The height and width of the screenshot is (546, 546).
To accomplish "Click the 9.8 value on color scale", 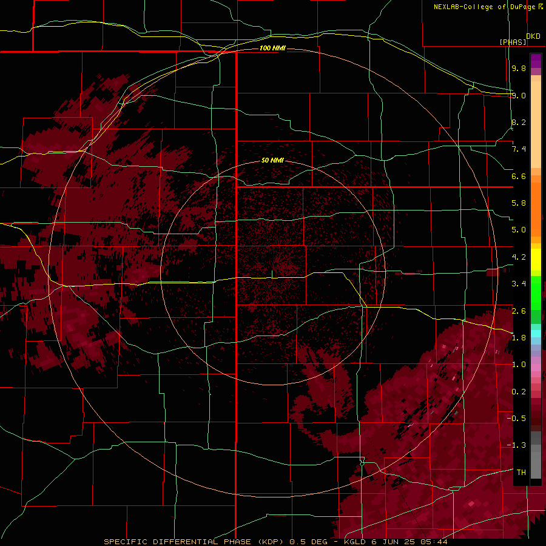I will (519, 68).
